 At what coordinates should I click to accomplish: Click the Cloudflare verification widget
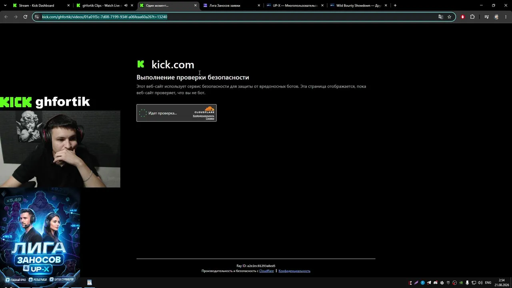tap(176, 113)
